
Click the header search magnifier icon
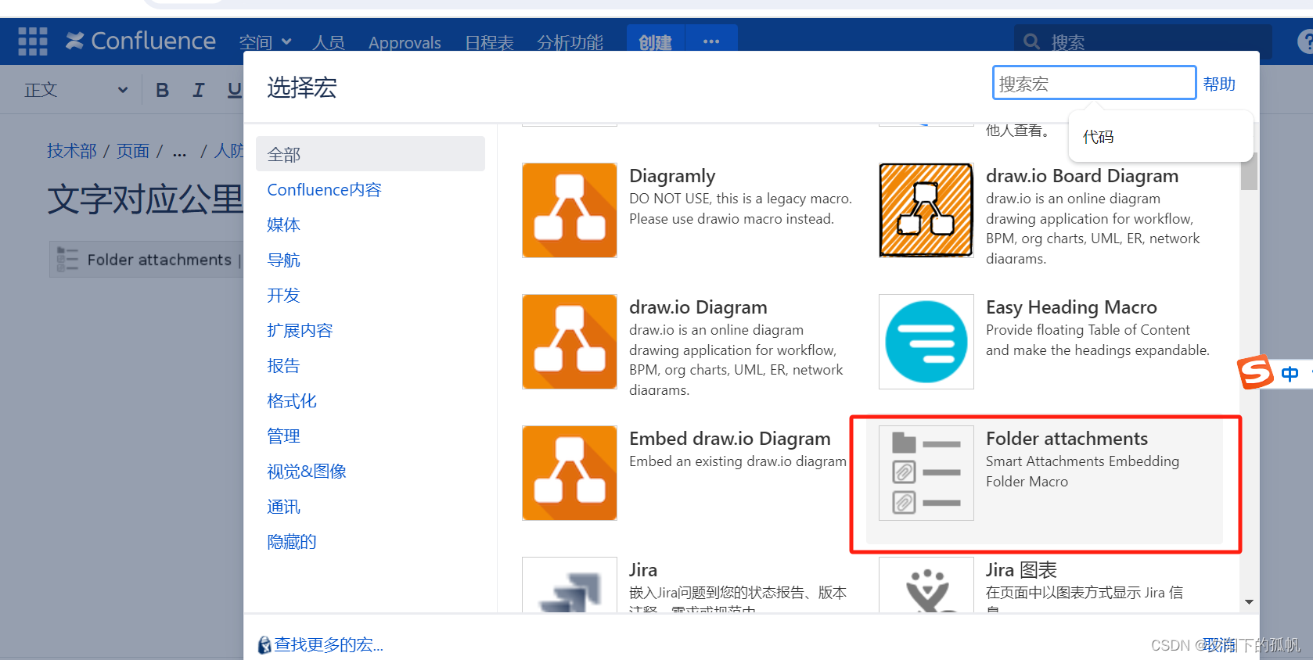(1032, 41)
